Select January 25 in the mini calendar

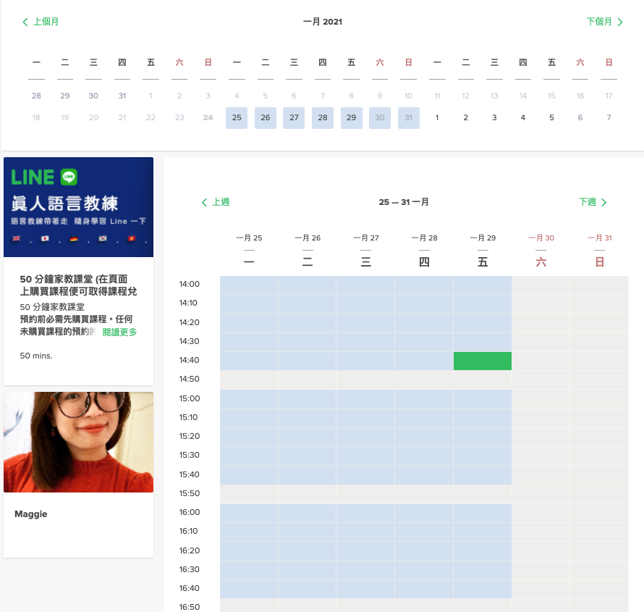coord(237,117)
